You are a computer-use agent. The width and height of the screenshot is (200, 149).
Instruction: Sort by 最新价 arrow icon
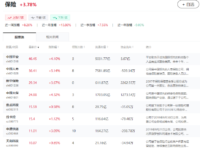[38, 47]
